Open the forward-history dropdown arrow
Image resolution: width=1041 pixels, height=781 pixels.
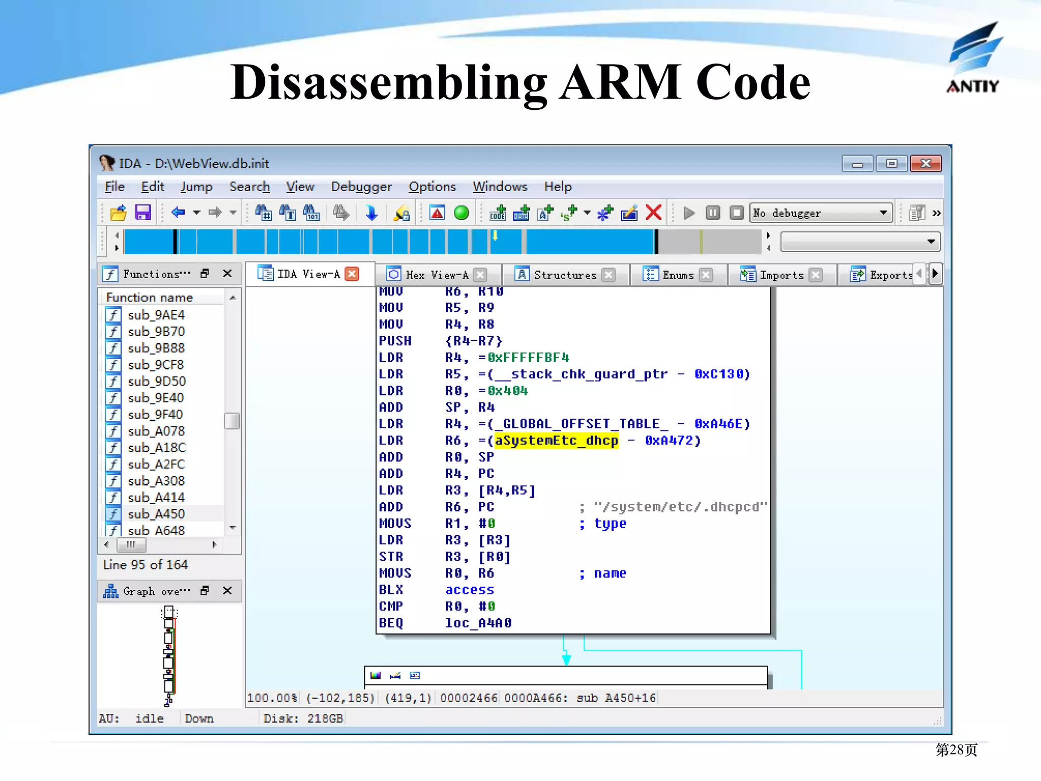(x=233, y=213)
